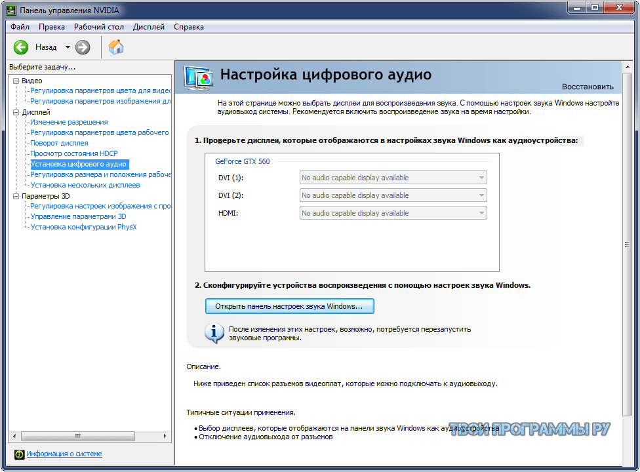
Task: Open the Справка menu
Action: [189, 27]
